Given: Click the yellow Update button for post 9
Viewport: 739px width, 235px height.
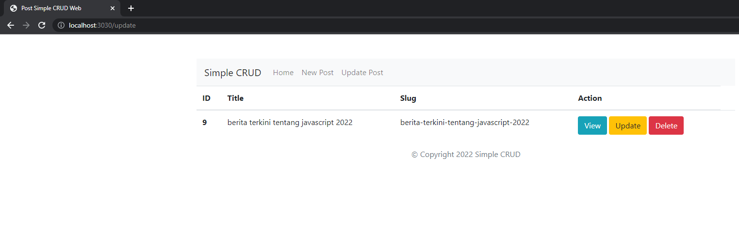Looking at the screenshot, I should (628, 125).
